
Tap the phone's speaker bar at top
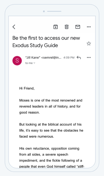[x=54, y=11]
